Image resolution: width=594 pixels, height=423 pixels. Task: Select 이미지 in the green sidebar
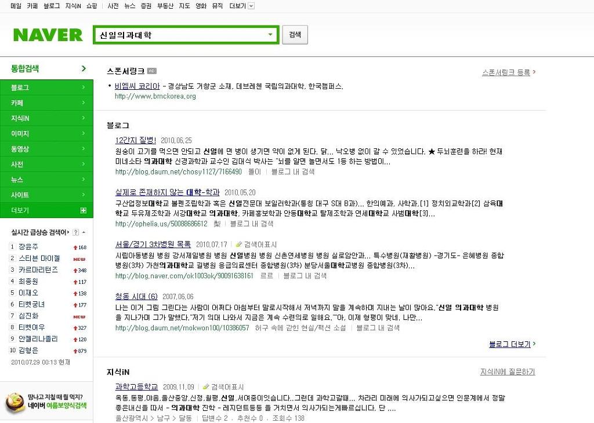coord(46,133)
